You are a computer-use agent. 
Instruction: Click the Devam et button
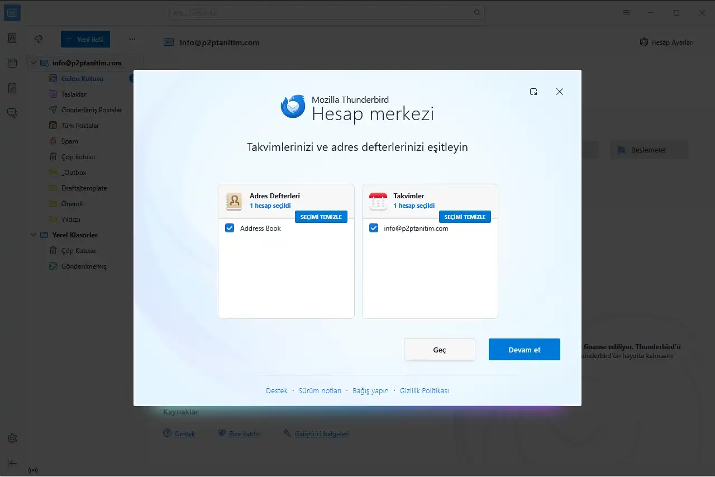pos(525,350)
